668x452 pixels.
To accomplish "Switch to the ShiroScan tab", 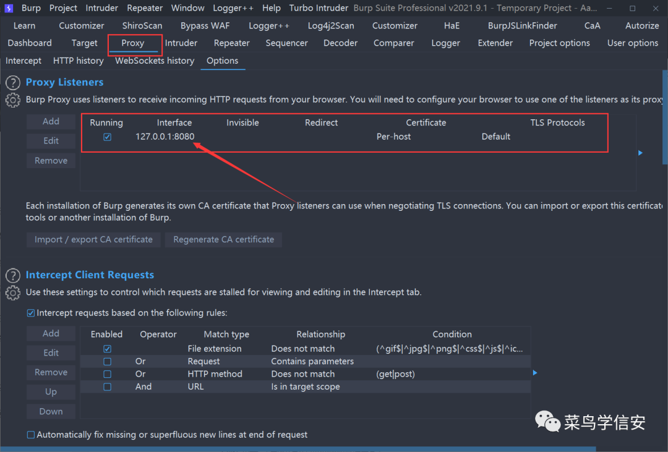I will point(142,25).
